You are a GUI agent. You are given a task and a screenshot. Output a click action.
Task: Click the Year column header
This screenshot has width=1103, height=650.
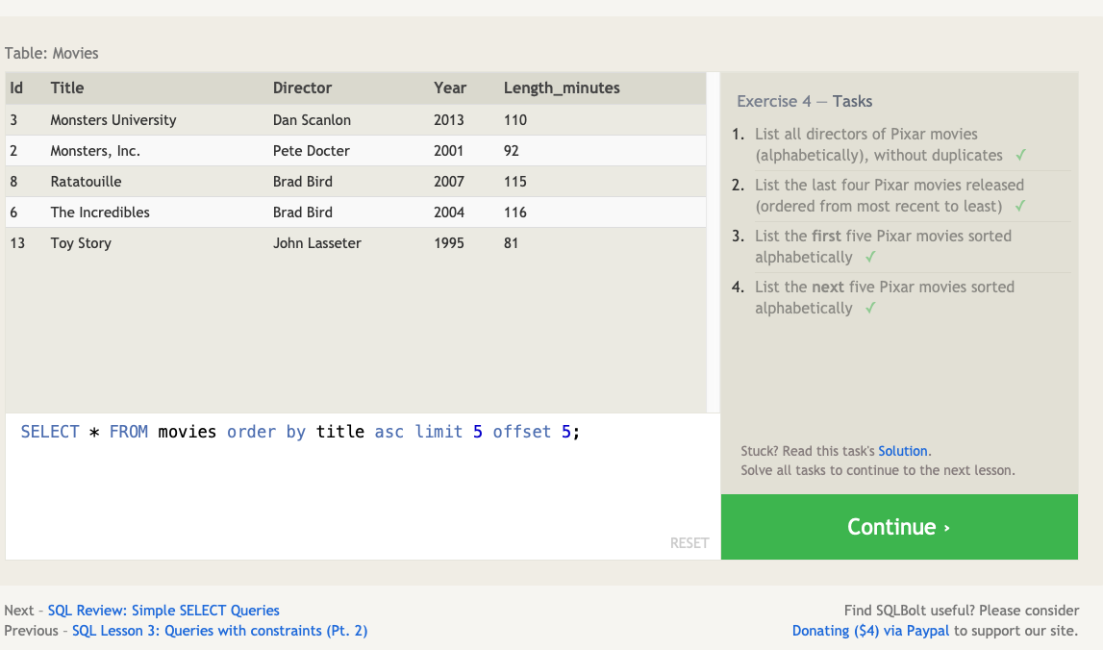(x=450, y=87)
